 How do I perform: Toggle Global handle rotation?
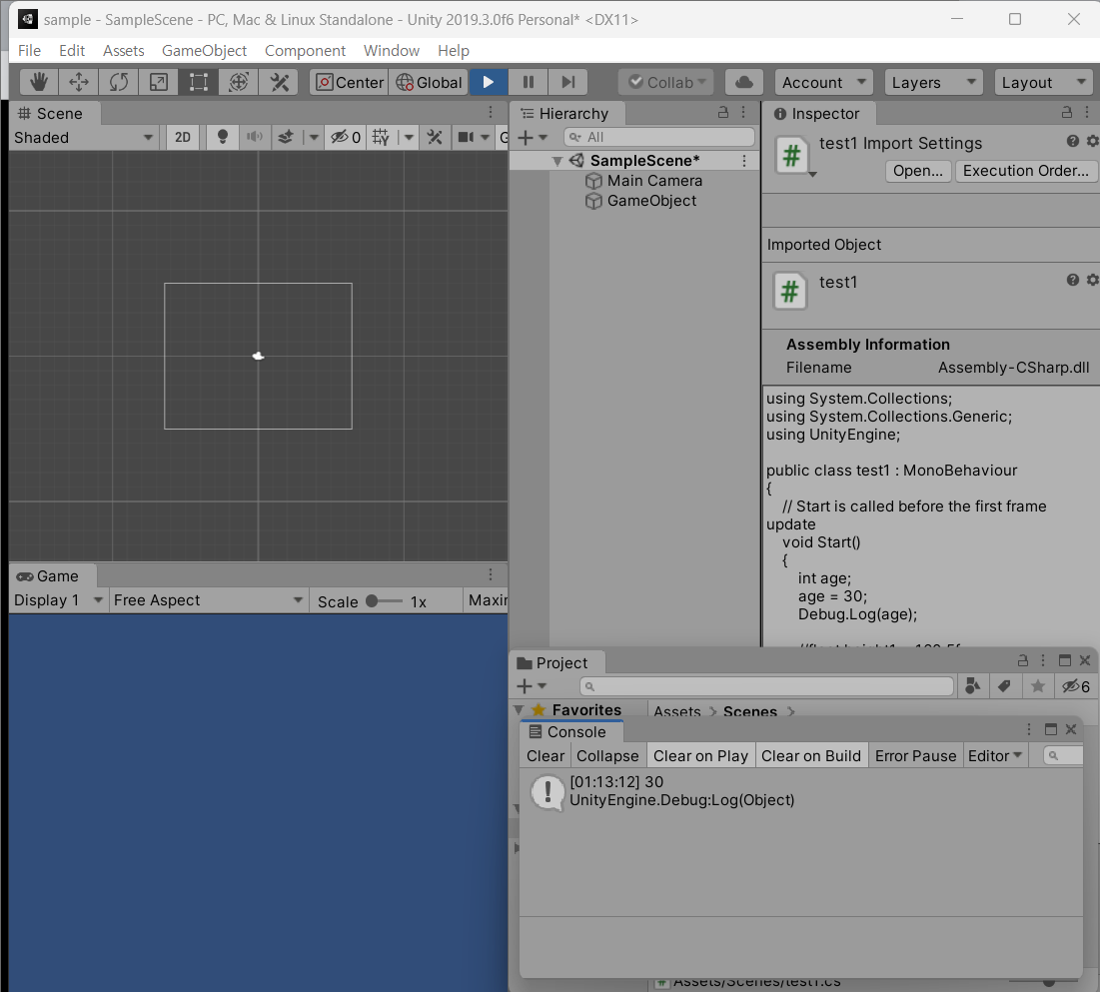428,82
